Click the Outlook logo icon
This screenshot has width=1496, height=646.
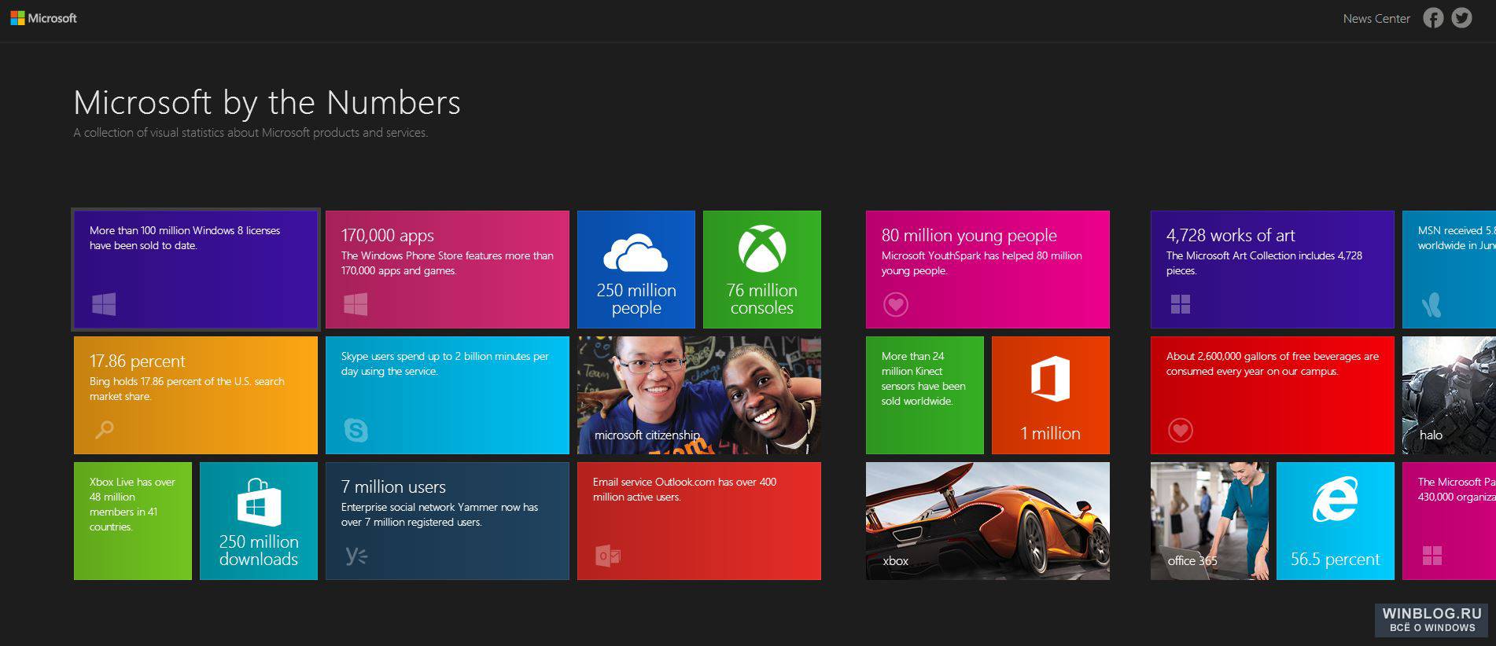(x=607, y=556)
